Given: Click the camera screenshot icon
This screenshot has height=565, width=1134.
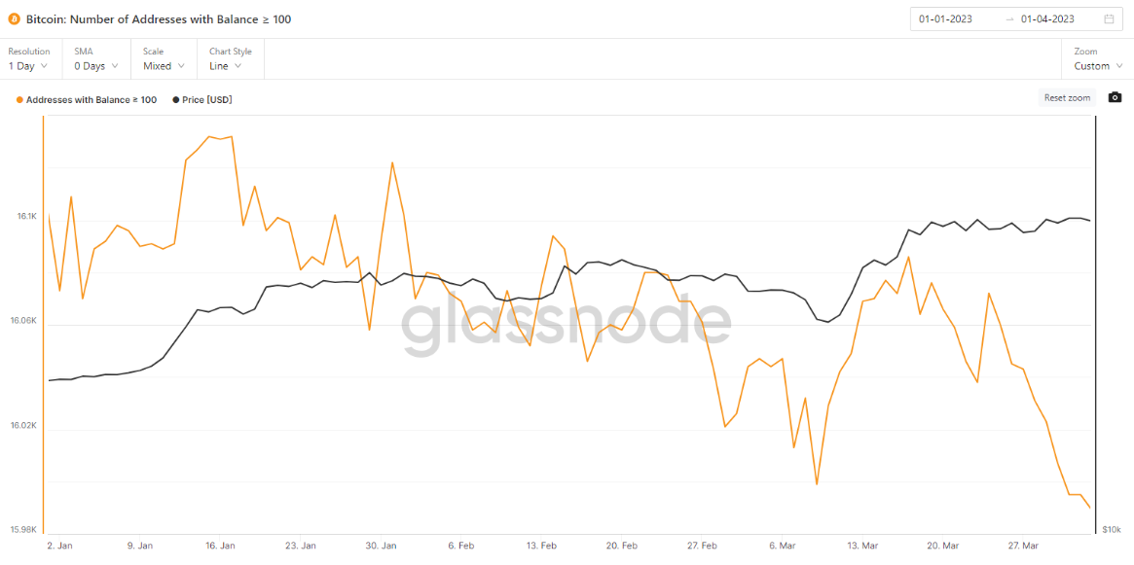Looking at the screenshot, I should (1115, 97).
